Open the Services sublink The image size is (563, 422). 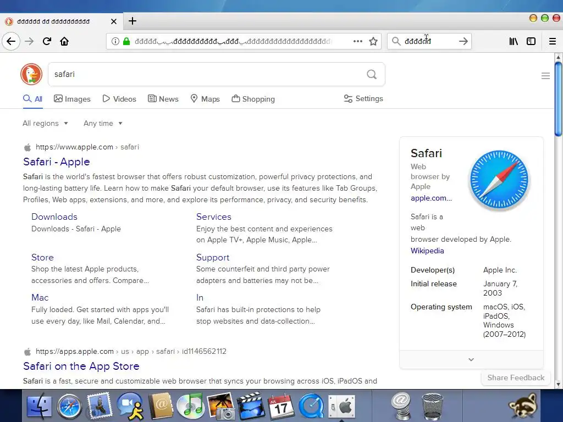[214, 216]
